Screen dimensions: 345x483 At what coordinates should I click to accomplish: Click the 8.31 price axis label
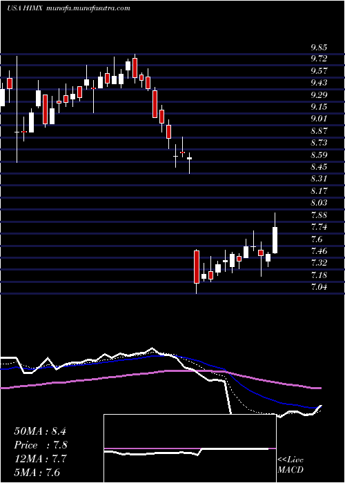[319, 179]
